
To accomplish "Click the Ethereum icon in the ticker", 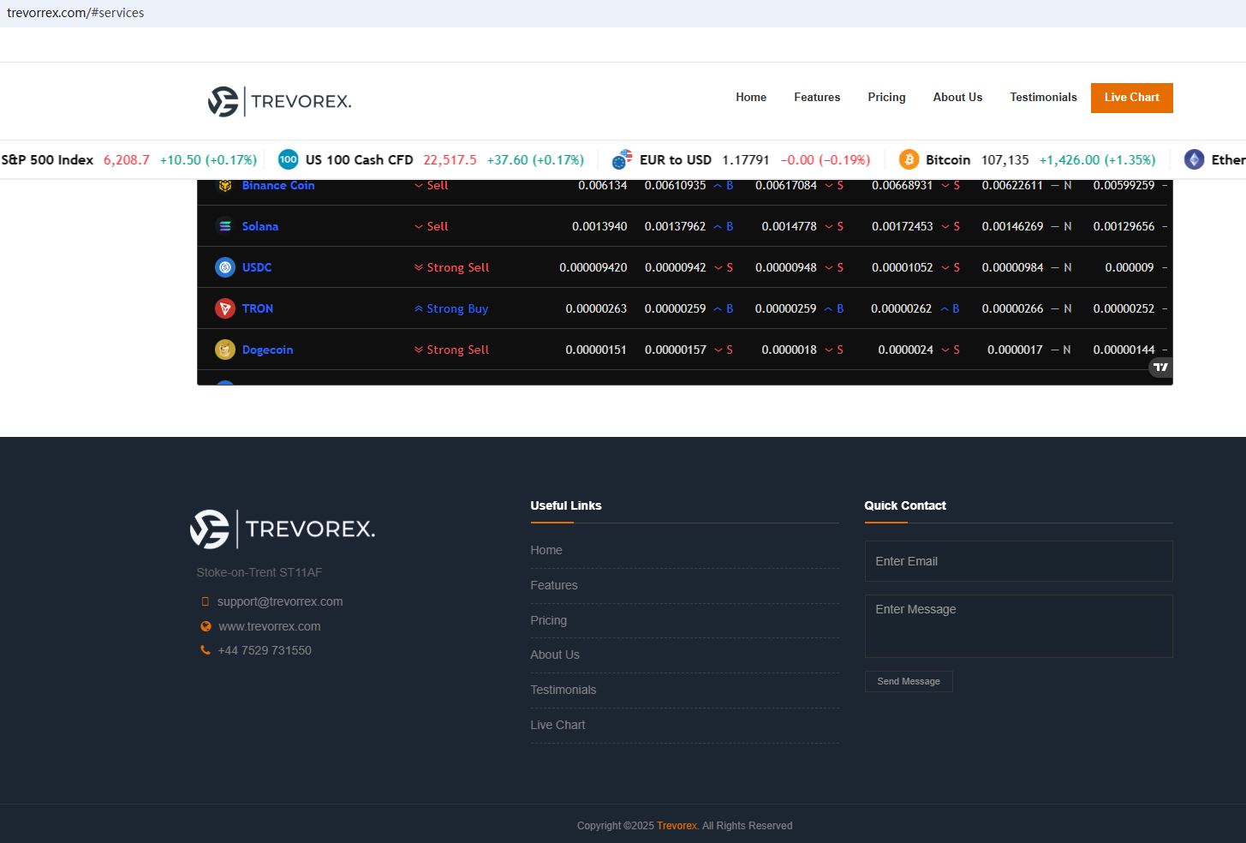I will 1194,159.
